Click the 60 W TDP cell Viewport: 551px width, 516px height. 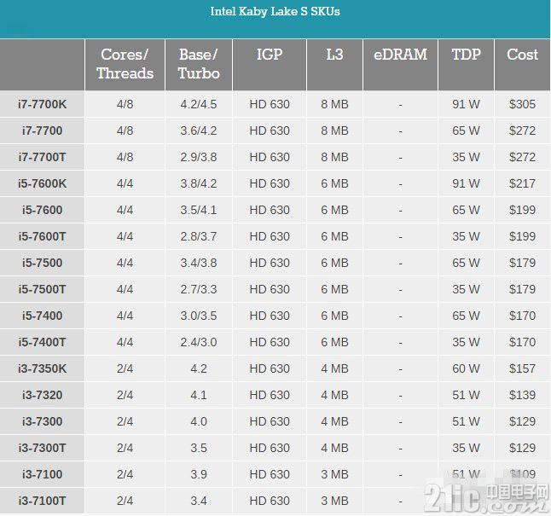click(x=466, y=368)
